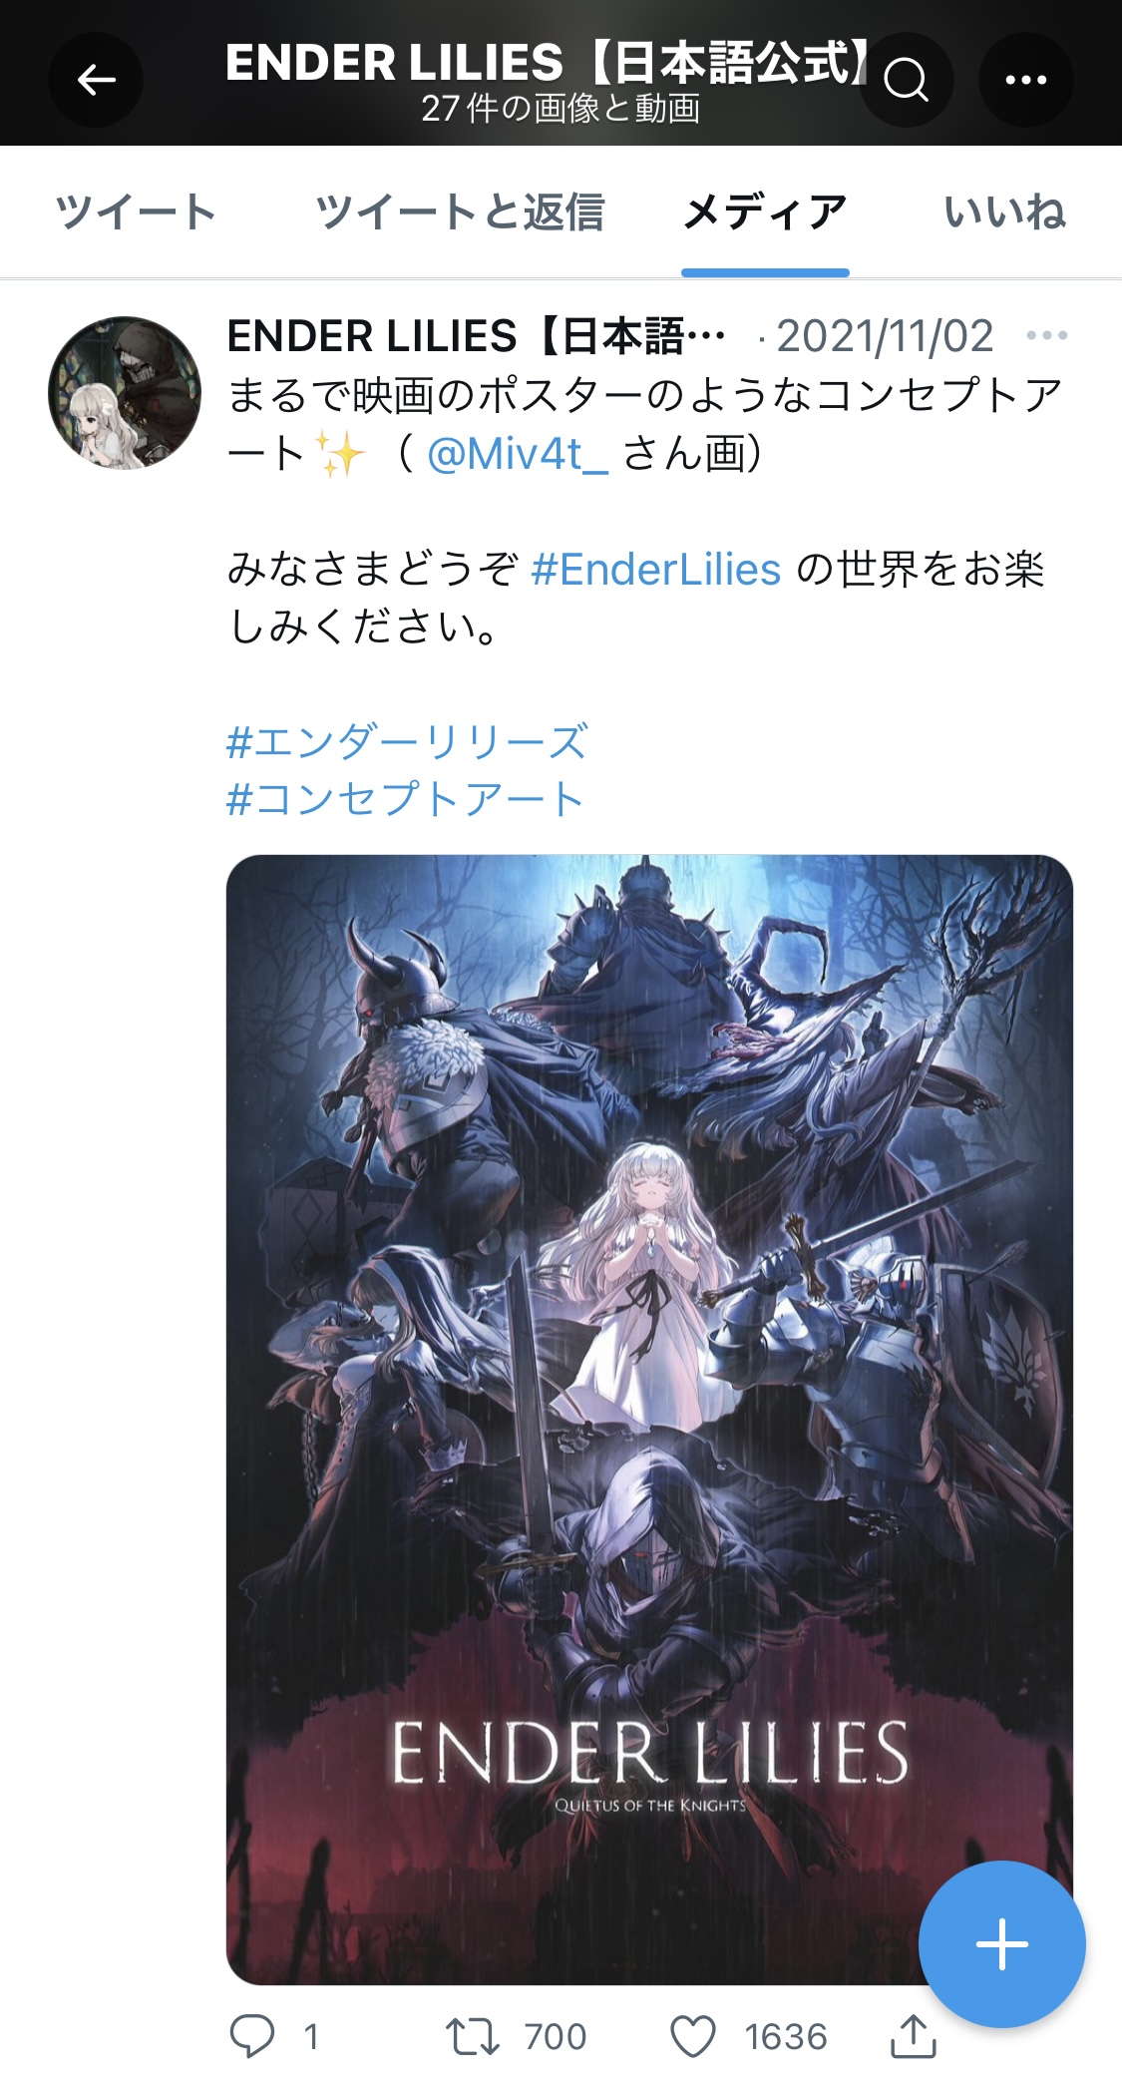Open the #コンセプトアート hashtag
1122x2086 pixels.
(405, 799)
